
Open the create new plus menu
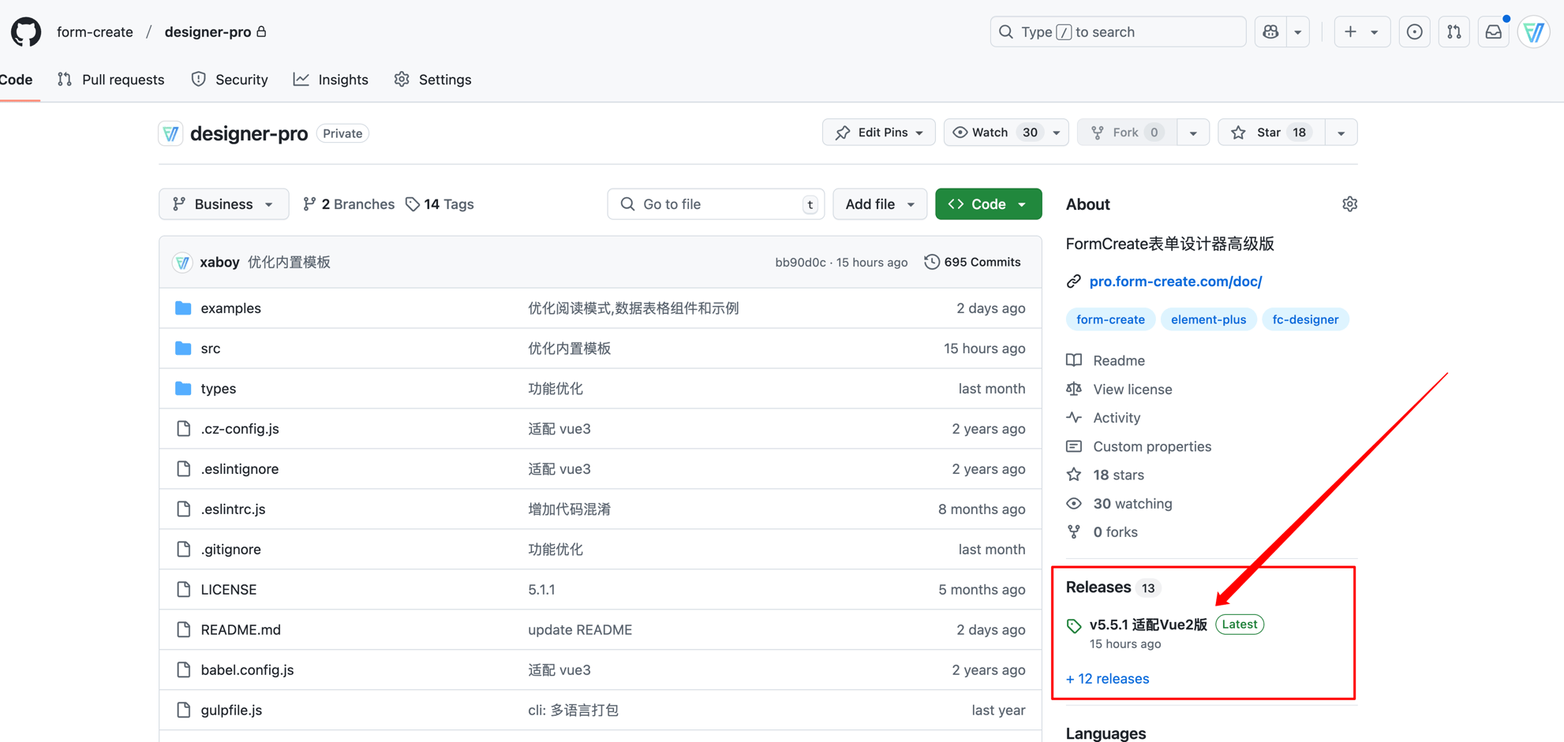(x=1362, y=32)
